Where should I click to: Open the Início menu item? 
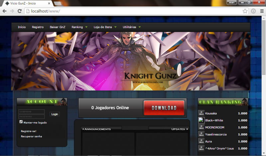coord(22,27)
